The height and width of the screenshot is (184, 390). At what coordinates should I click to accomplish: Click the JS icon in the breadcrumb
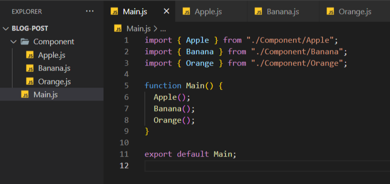[118, 28]
